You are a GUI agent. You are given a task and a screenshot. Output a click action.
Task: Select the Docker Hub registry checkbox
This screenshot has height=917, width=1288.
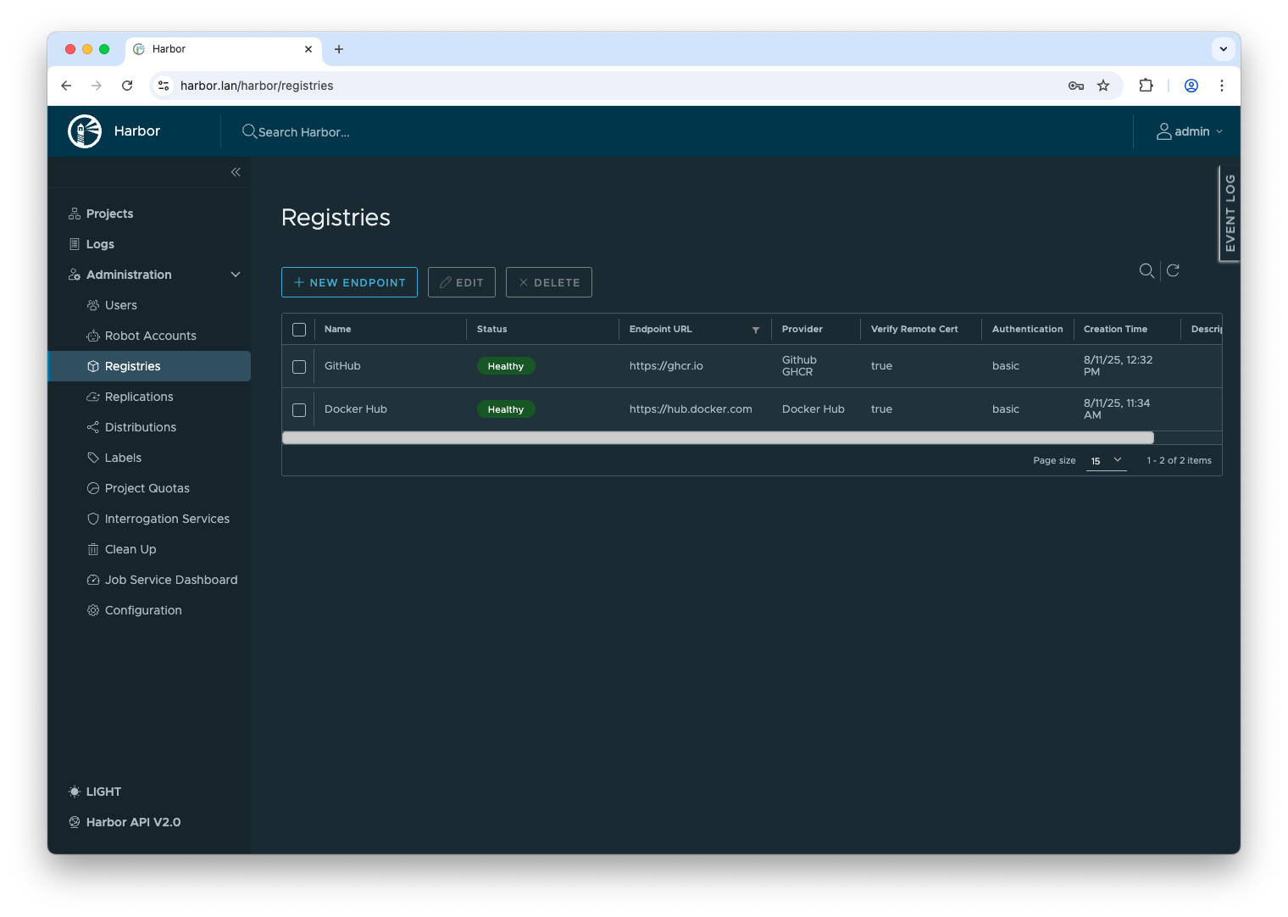tap(299, 410)
